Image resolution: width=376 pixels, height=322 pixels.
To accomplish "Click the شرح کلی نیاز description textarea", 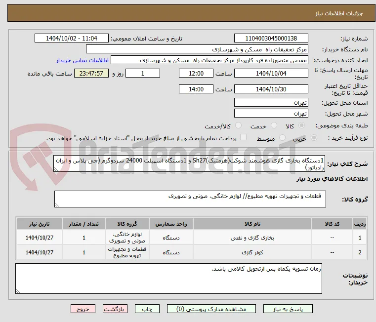I will click(x=189, y=163).
